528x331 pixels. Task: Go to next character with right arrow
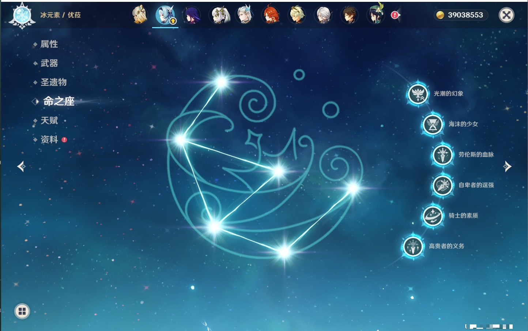tap(507, 166)
